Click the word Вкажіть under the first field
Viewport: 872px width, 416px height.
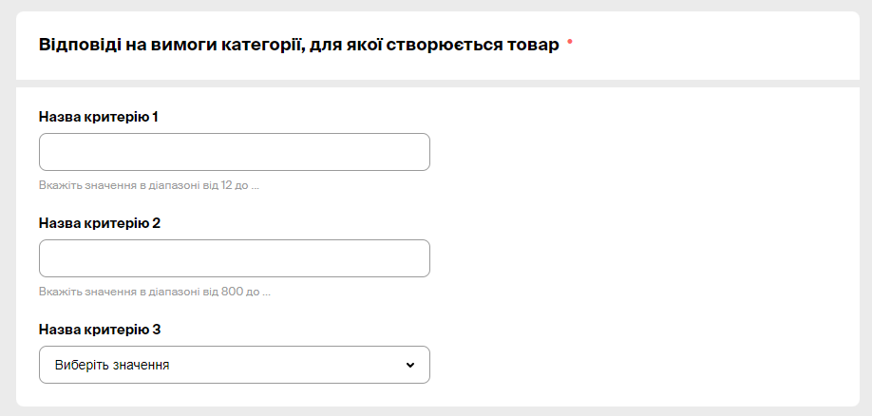pos(58,185)
